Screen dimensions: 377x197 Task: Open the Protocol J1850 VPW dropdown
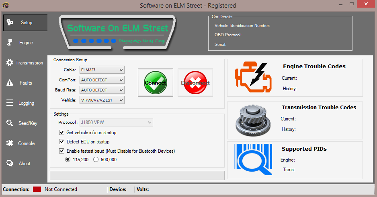point(117,122)
